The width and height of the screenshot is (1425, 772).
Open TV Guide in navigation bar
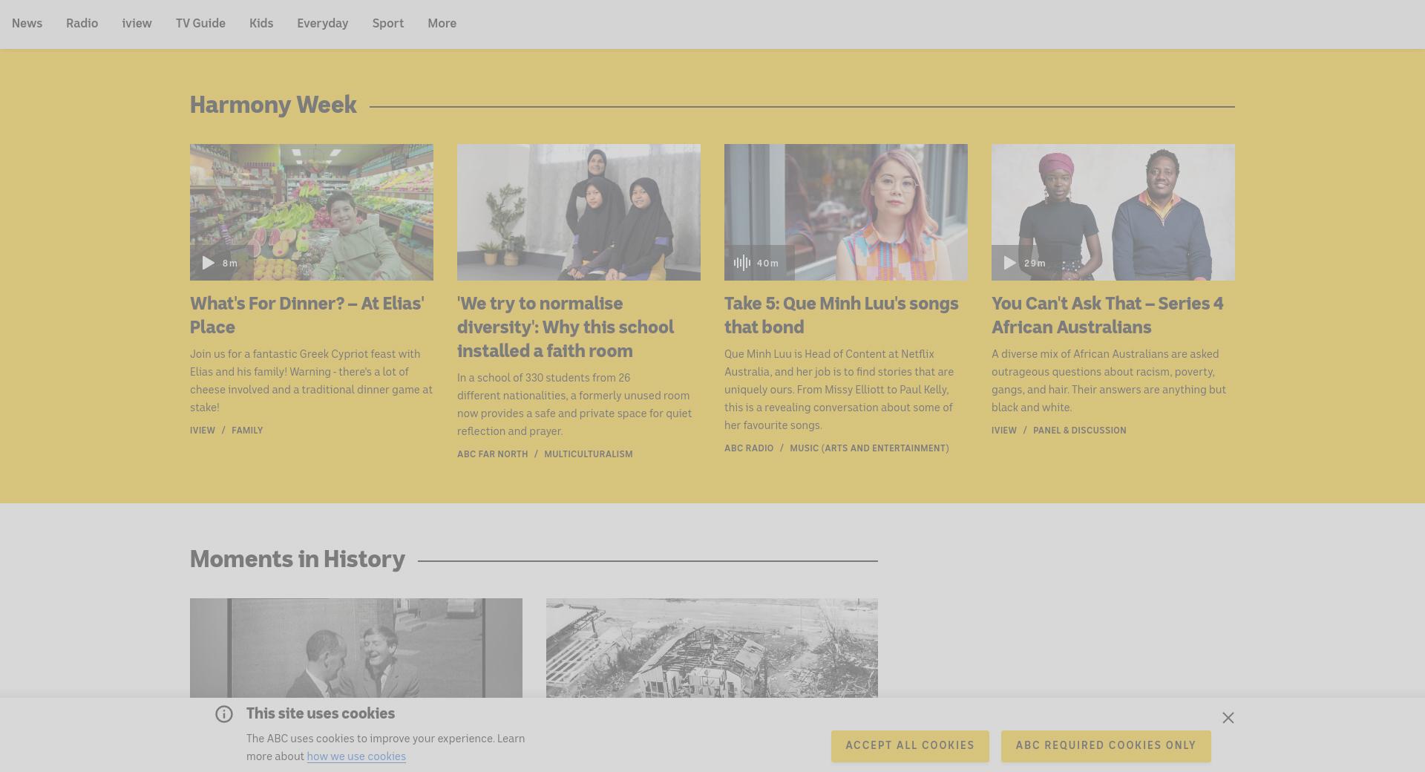[x=200, y=24]
